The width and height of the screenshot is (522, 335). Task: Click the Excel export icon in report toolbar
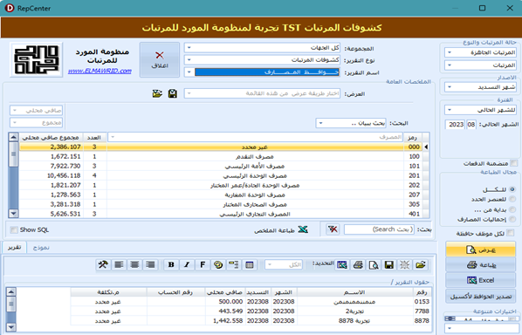click(x=342, y=264)
